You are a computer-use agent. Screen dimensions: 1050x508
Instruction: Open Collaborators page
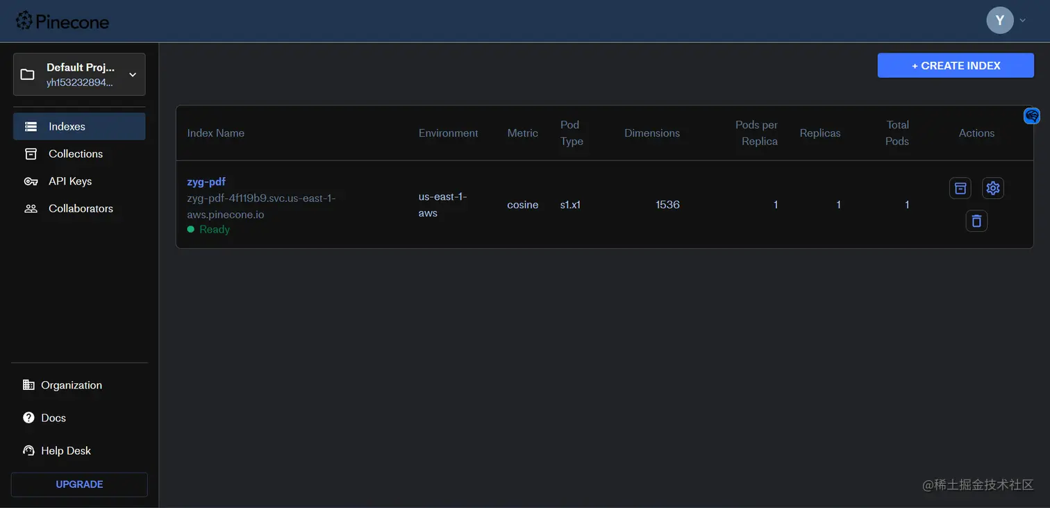[79, 208]
